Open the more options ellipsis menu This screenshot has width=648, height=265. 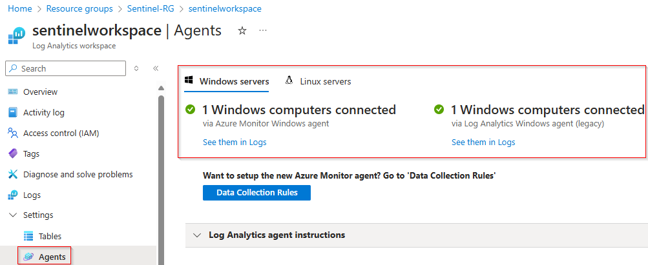[263, 31]
